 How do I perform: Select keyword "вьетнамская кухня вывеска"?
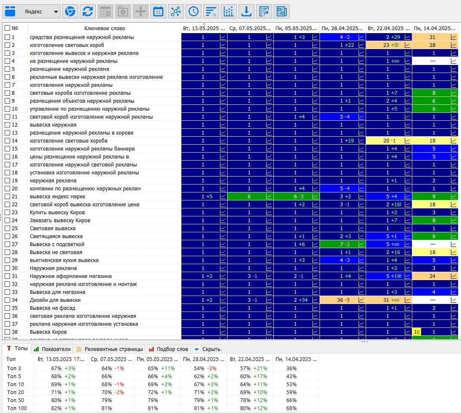click(64, 260)
